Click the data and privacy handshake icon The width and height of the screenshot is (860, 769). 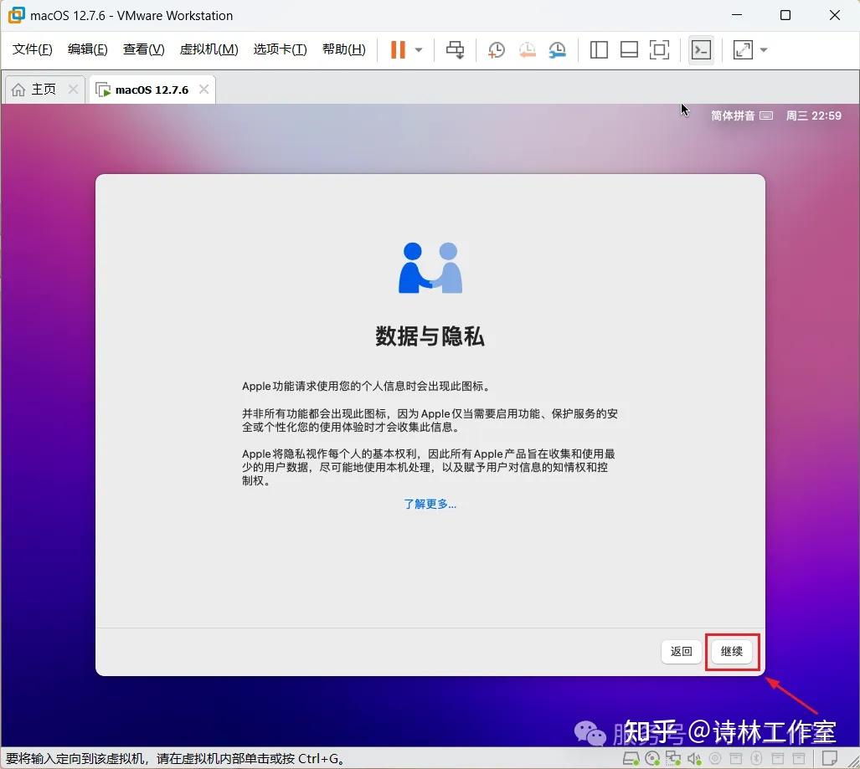[x=430, y=268]
